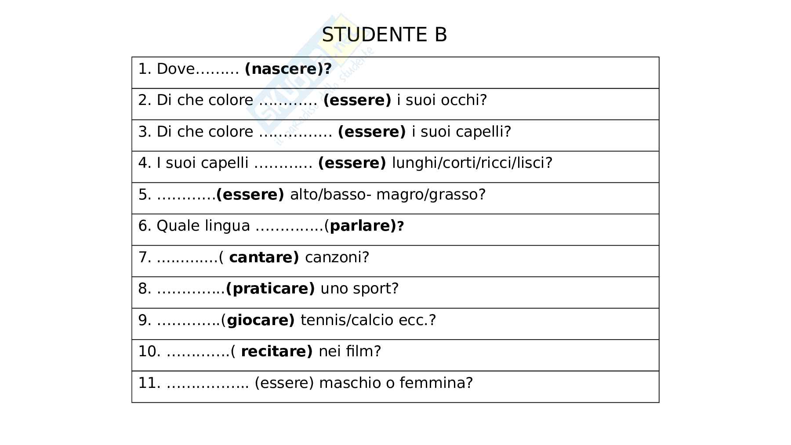Click the bold verb recitare)
This screenshot has width=791, height=445.
point(277,351)
